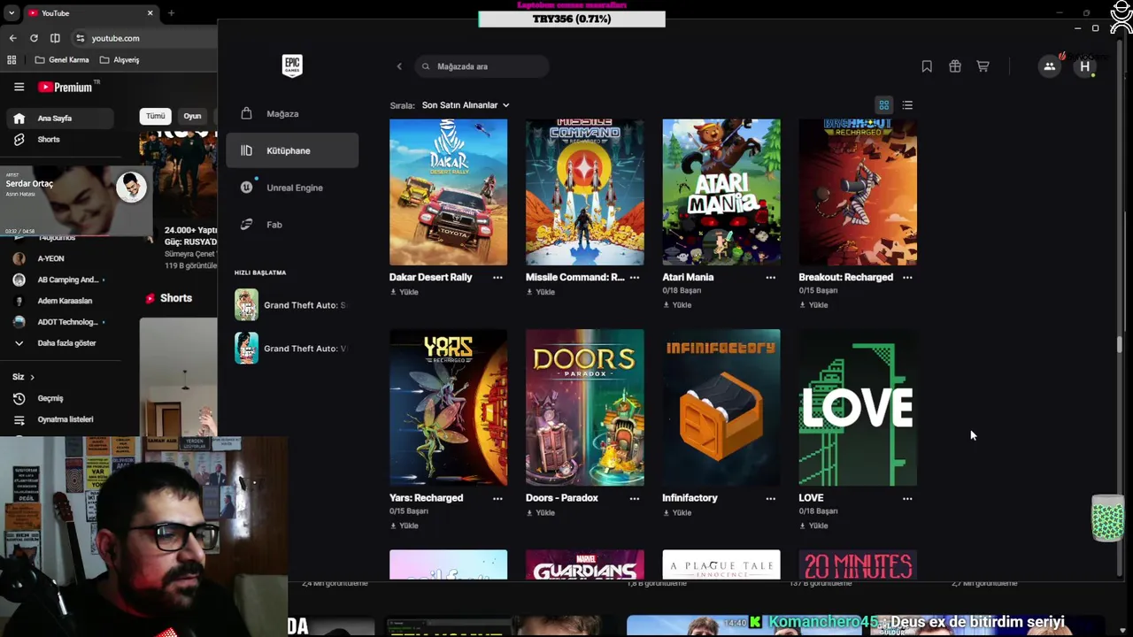Open more options for Yars: Recharged
Viewport: 1133px width, 637px height.
[497, 499]
